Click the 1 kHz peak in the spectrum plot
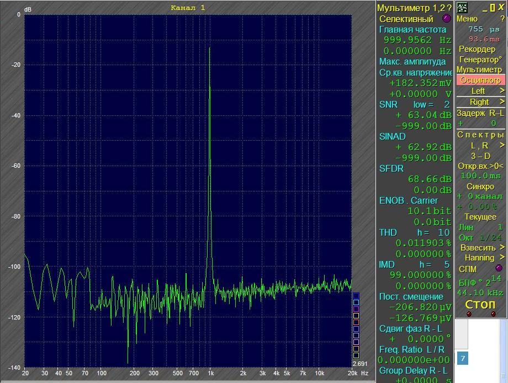 tap(210, 49)
